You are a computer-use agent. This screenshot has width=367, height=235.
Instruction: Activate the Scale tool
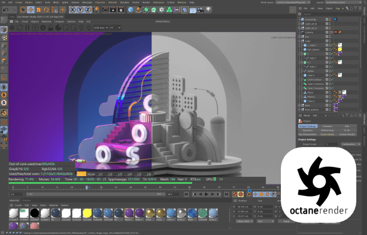[x=39, y=10]
